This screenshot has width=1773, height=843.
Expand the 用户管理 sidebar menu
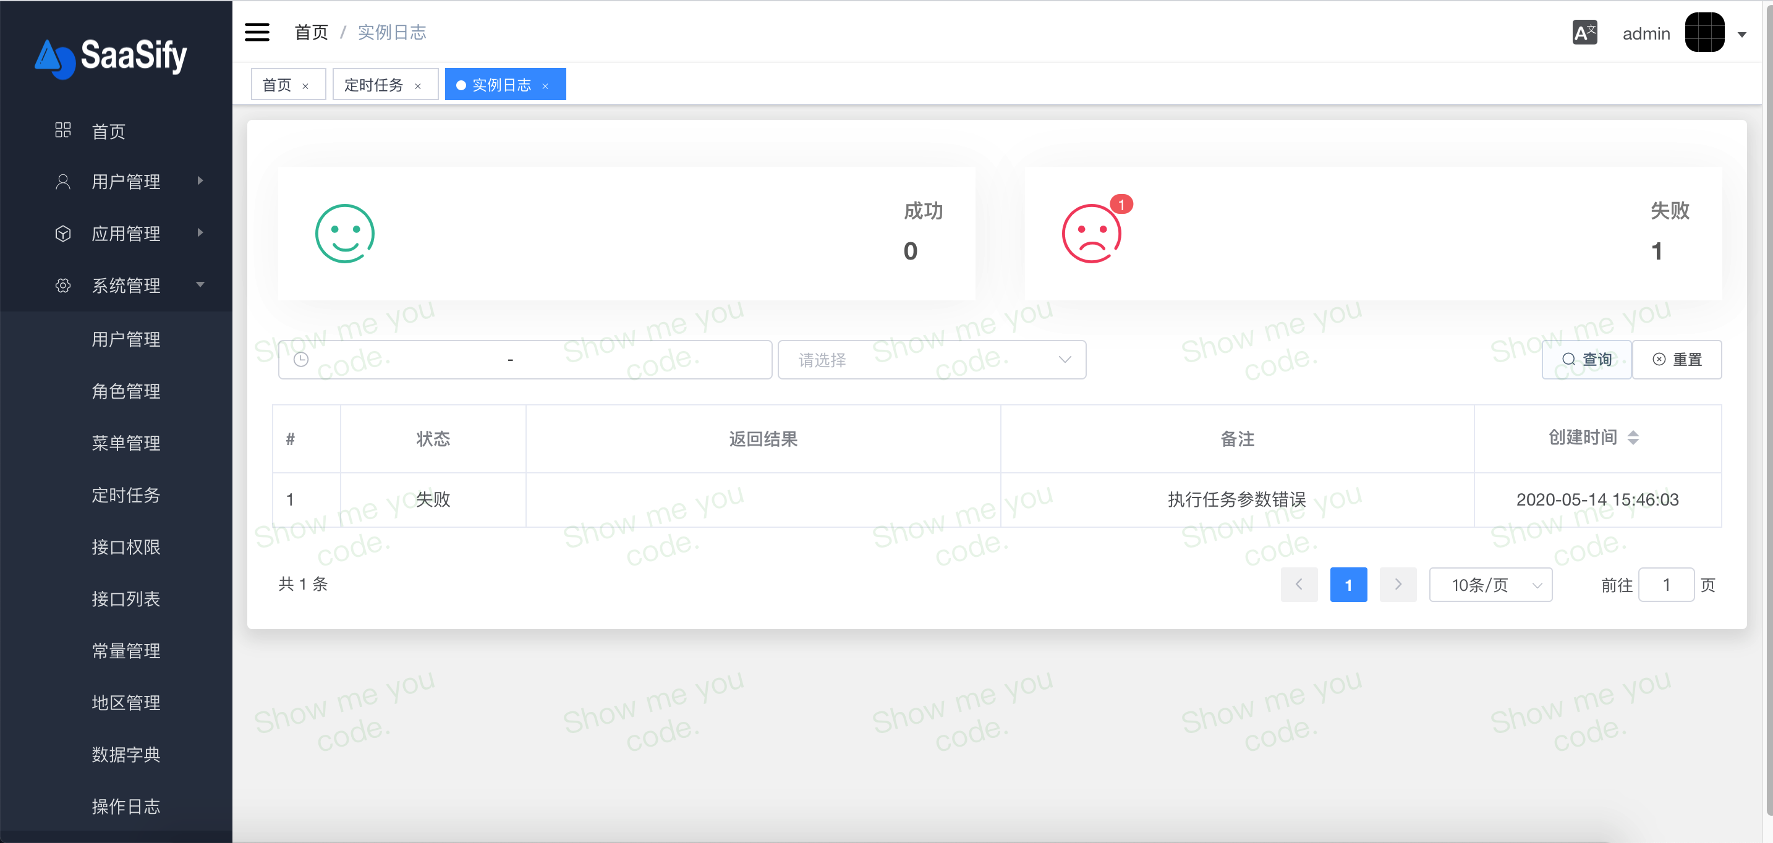point(127,181)
